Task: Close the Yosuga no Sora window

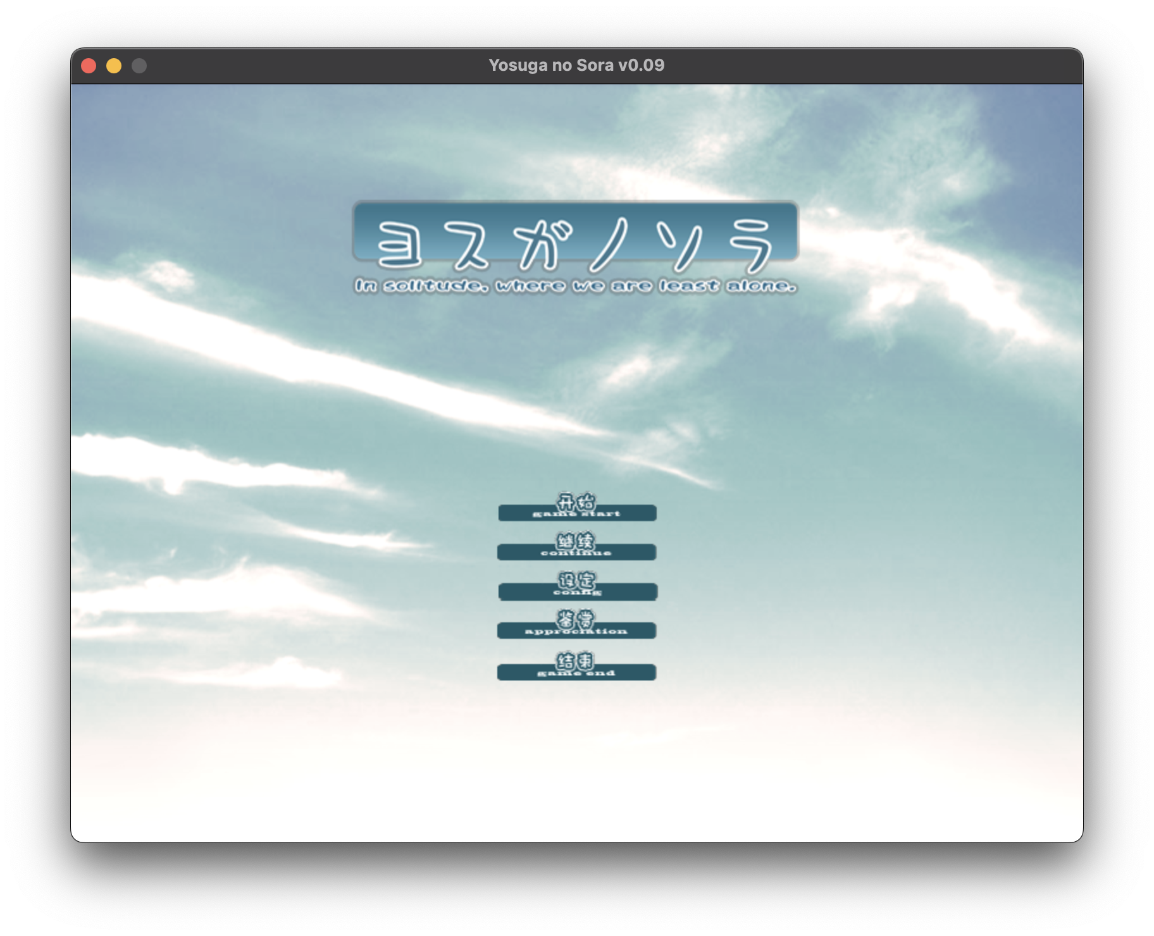Action: [x=89, y=66]
